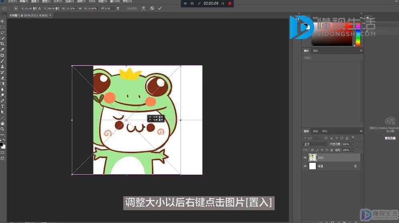This screenshot has height=223, width=399.
Task: Select the Rectangular Marquee tool
Action: pyautogui.click(x=2, y=27)
